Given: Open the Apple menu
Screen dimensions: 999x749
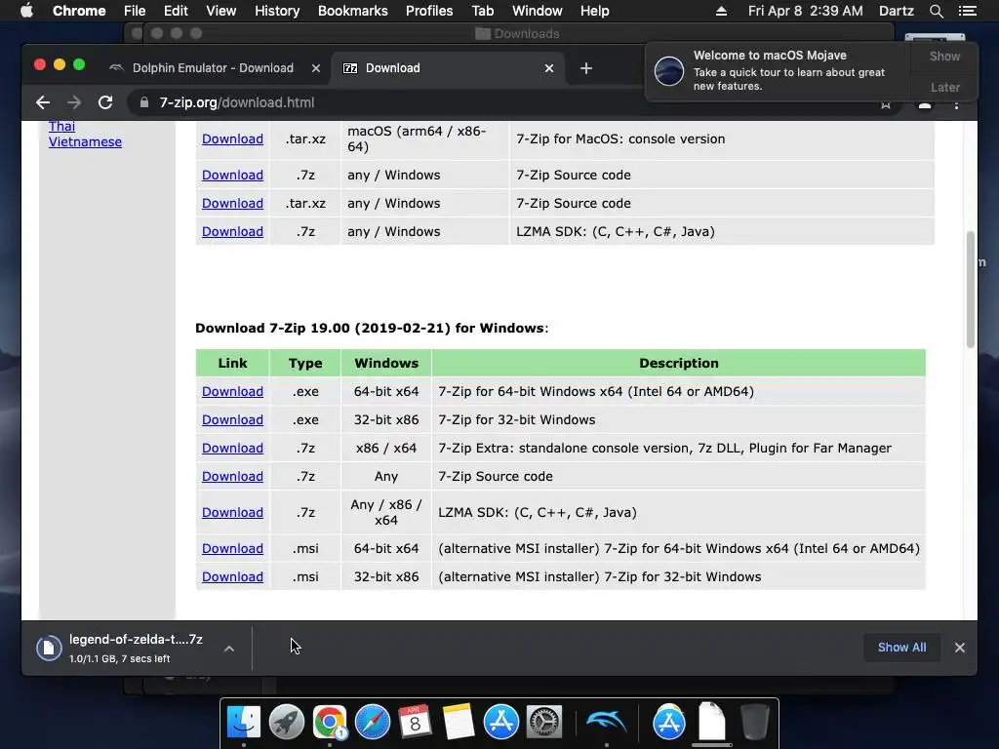Looking at the screenshot, I should (x=26, y=11).
